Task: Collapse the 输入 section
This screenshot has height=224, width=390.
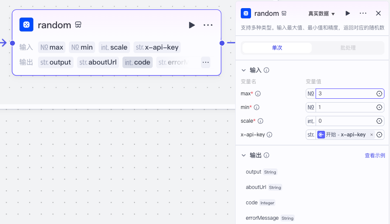Action: 244,70
